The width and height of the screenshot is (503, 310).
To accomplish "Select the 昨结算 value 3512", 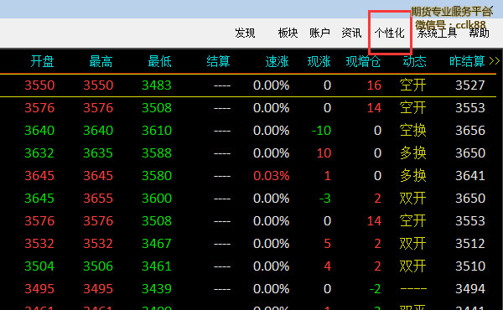I will tap(470, 244).
